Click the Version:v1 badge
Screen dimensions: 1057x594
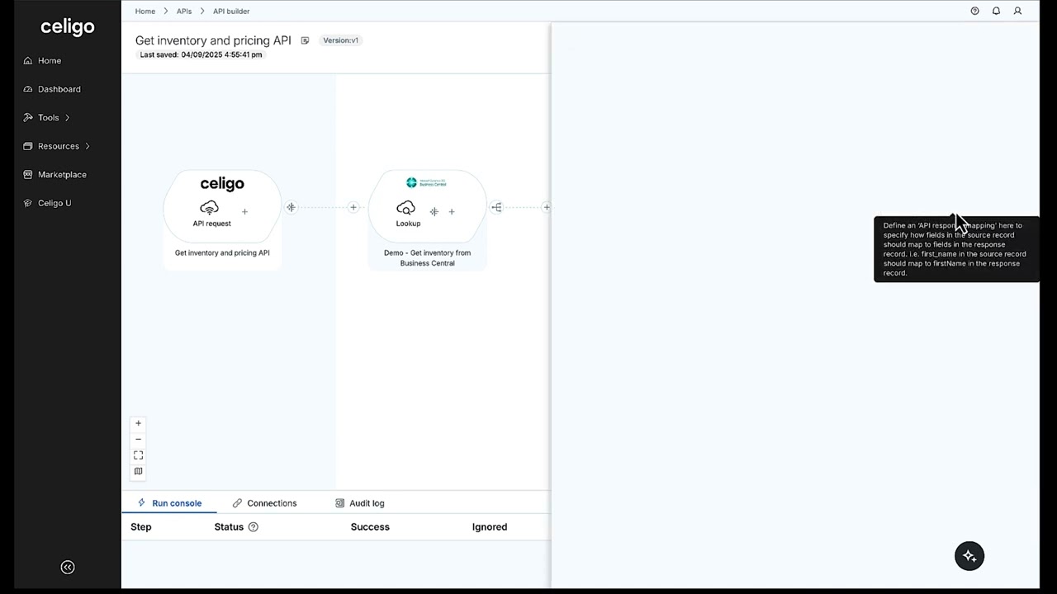340,40
